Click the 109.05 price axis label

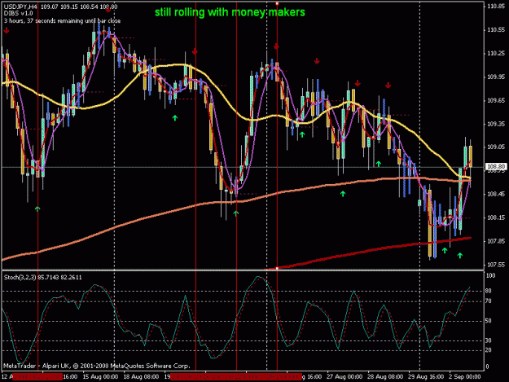click(x=496, y=147)
